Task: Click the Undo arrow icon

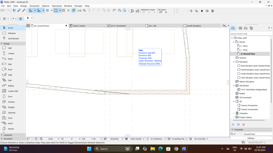Action: tap(3, 11)
